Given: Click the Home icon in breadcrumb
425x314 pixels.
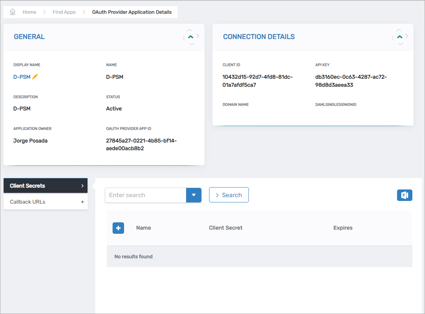Looking at the screenshot, I should (13, 12).
